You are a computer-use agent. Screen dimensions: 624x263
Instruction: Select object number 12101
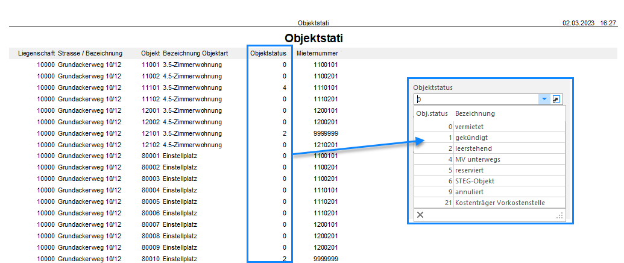coord(151,133)
